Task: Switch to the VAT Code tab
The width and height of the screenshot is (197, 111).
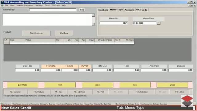Action: click(x=142, y=10)
